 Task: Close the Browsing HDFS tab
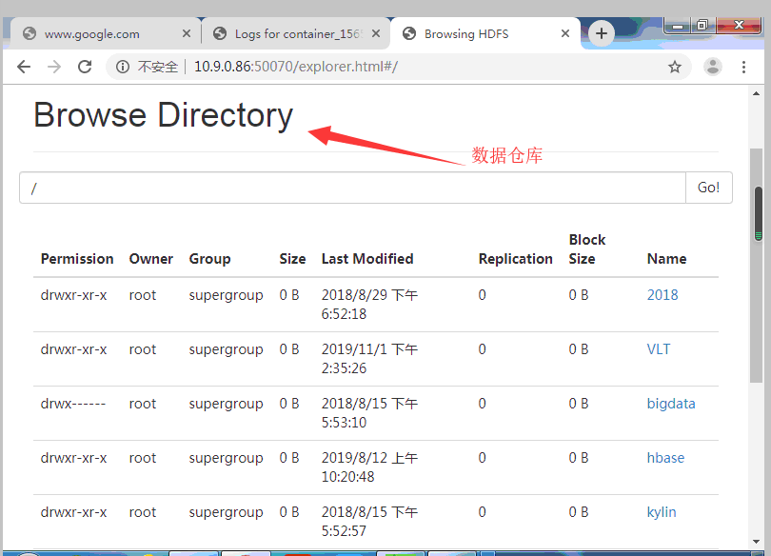565,33
